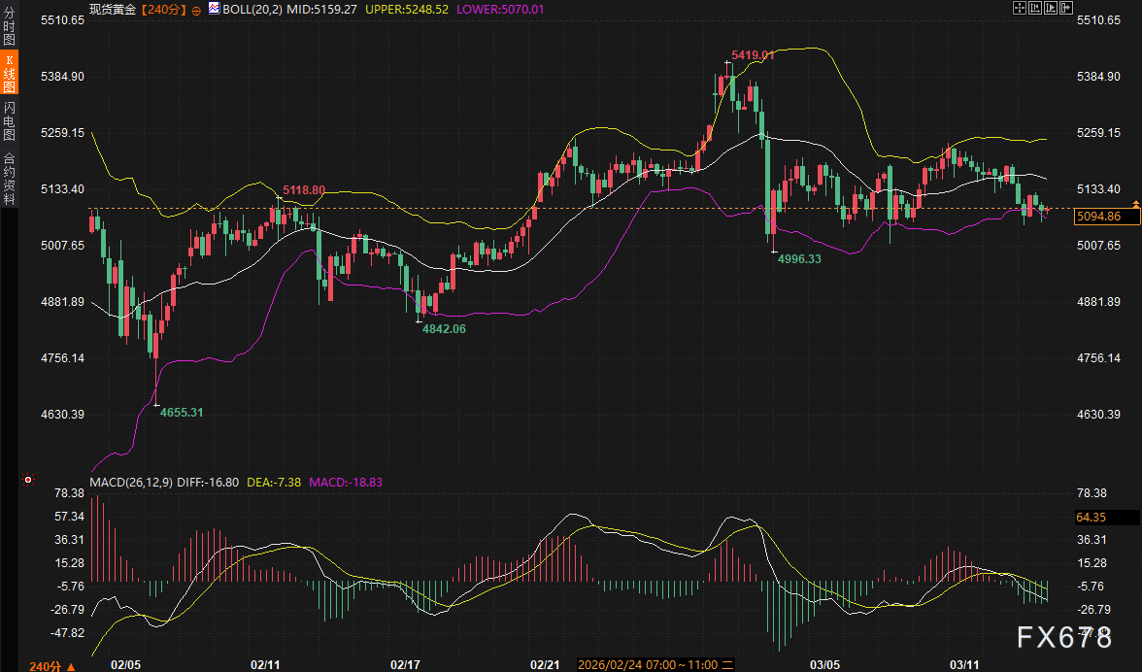Open the 闪电图 tab
1142x672 pixels.
pos(9,120)
